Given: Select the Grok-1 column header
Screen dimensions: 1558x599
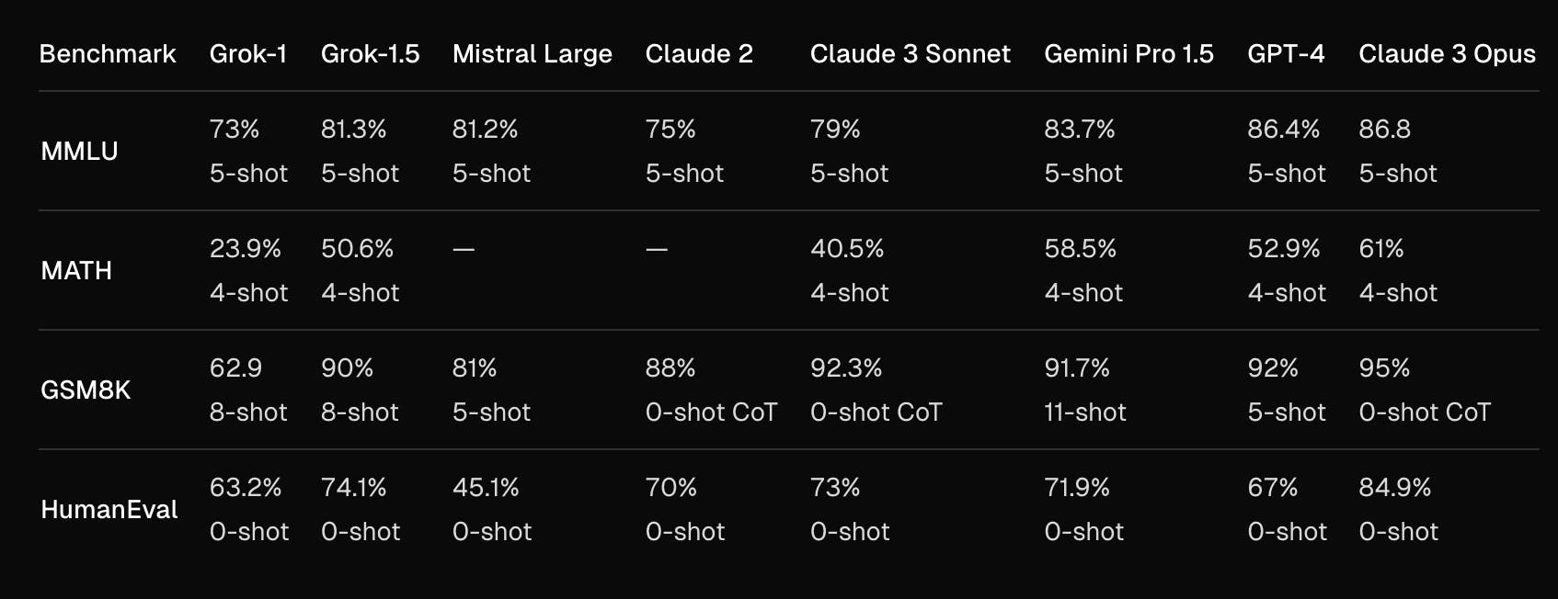Looking at the screenshot, I should pyautogui.click(x=248, y=54).
